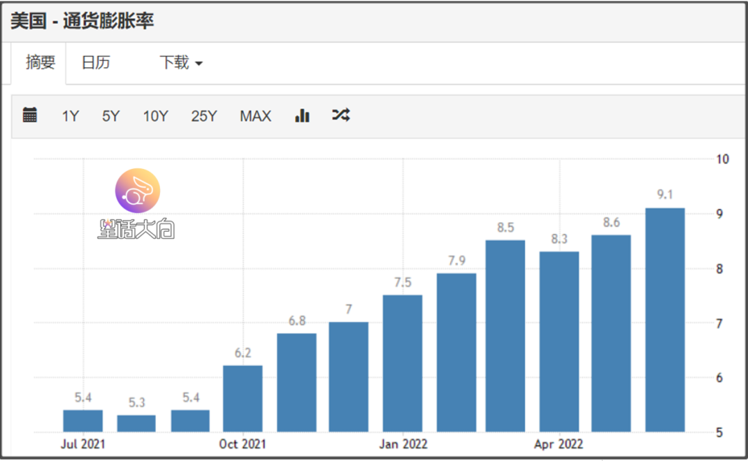Viewport: 748px width, 461px height.
Task: Click the 8.5 bar in the chart
Action: 505,336
